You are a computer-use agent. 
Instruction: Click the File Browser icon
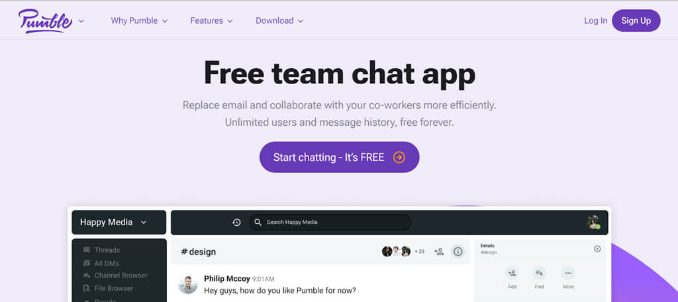(x=87, y=288)
